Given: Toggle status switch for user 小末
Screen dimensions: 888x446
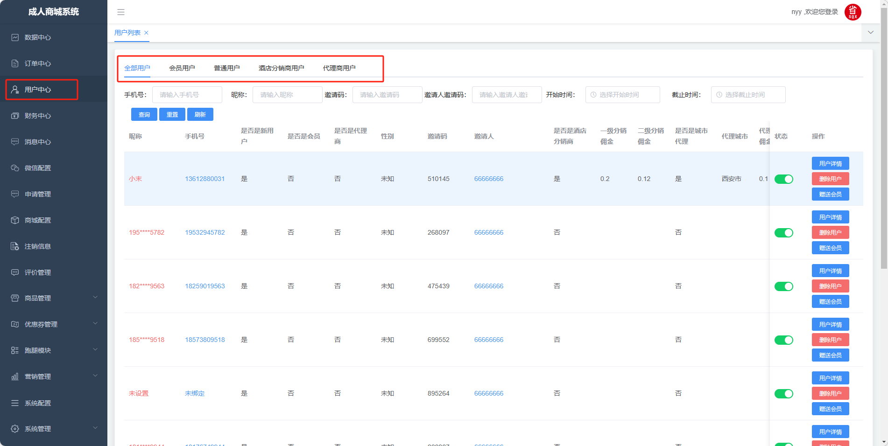Looking at the screenshot, I should coord(783,179).
